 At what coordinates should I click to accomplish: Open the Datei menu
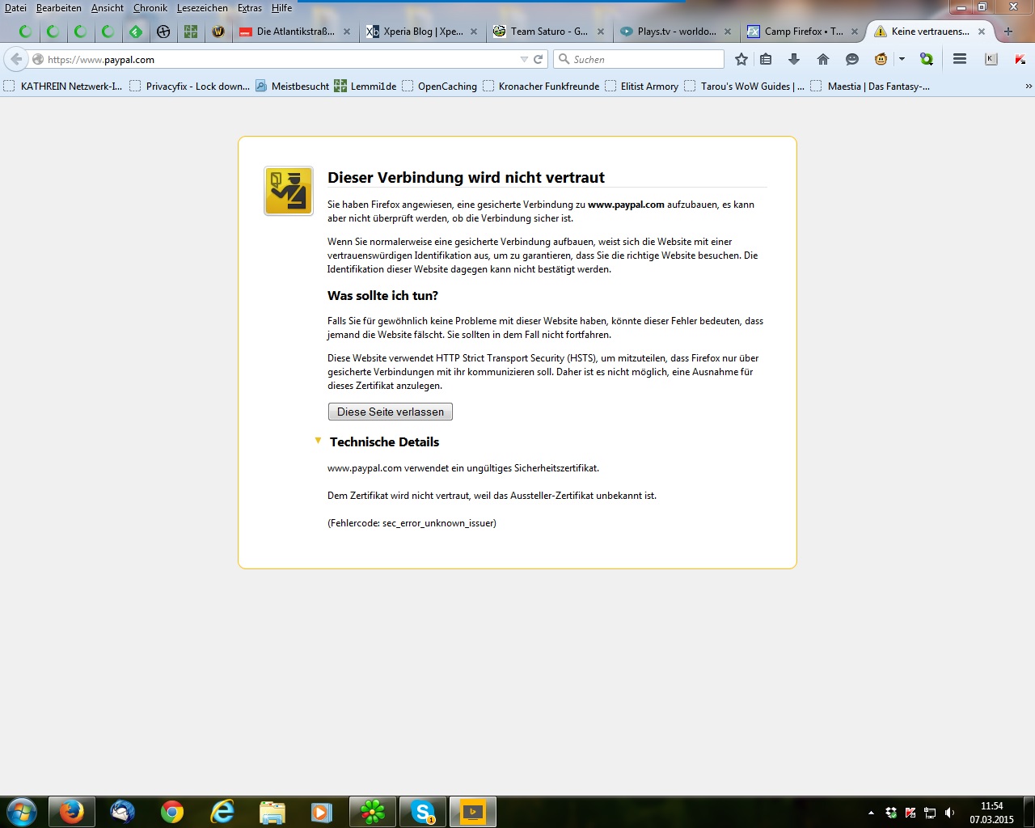click(15, 8)
